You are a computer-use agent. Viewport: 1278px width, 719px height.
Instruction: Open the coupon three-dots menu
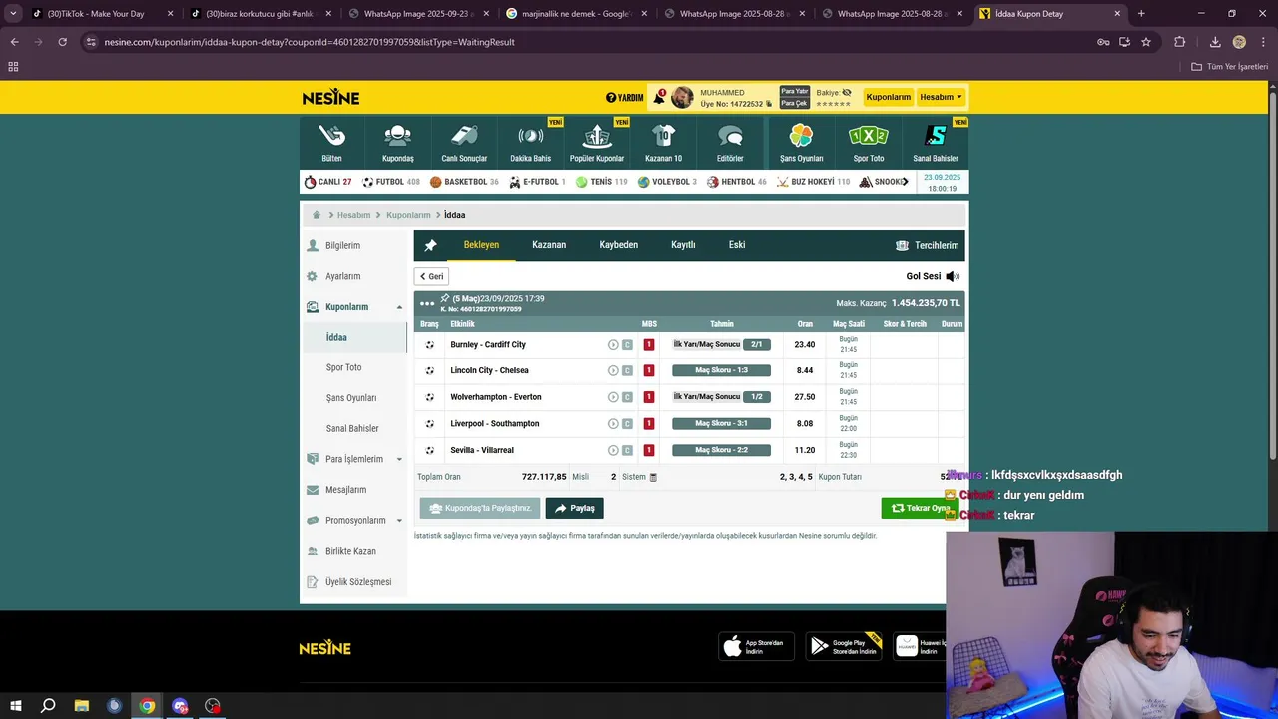(x=427, y=303)
